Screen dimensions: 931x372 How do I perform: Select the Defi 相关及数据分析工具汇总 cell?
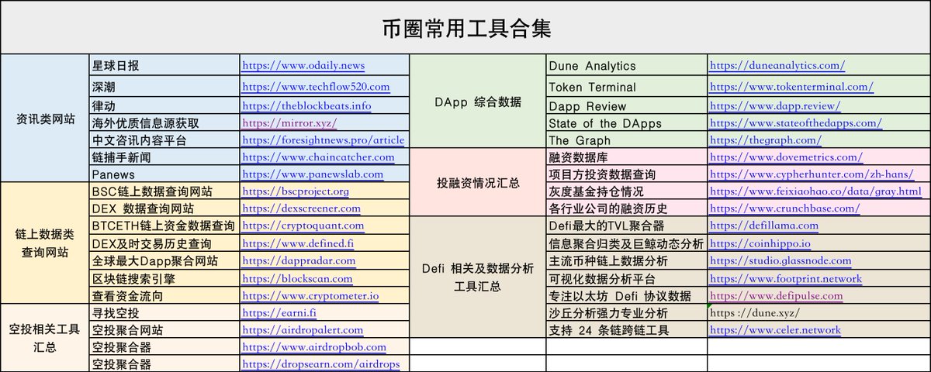pos(477,277)
